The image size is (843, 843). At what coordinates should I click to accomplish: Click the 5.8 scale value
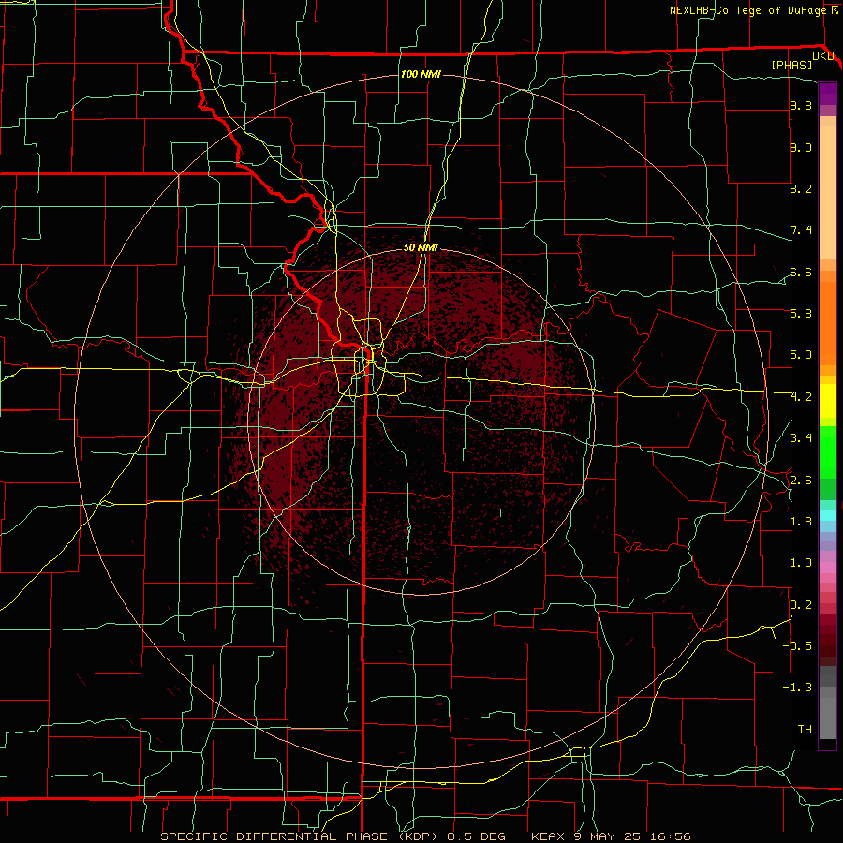pos(801,314)
